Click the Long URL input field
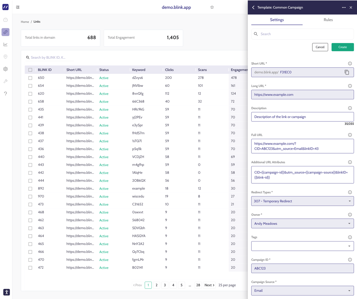Viewport: 357px width, 299px height. tap(302, 94)
